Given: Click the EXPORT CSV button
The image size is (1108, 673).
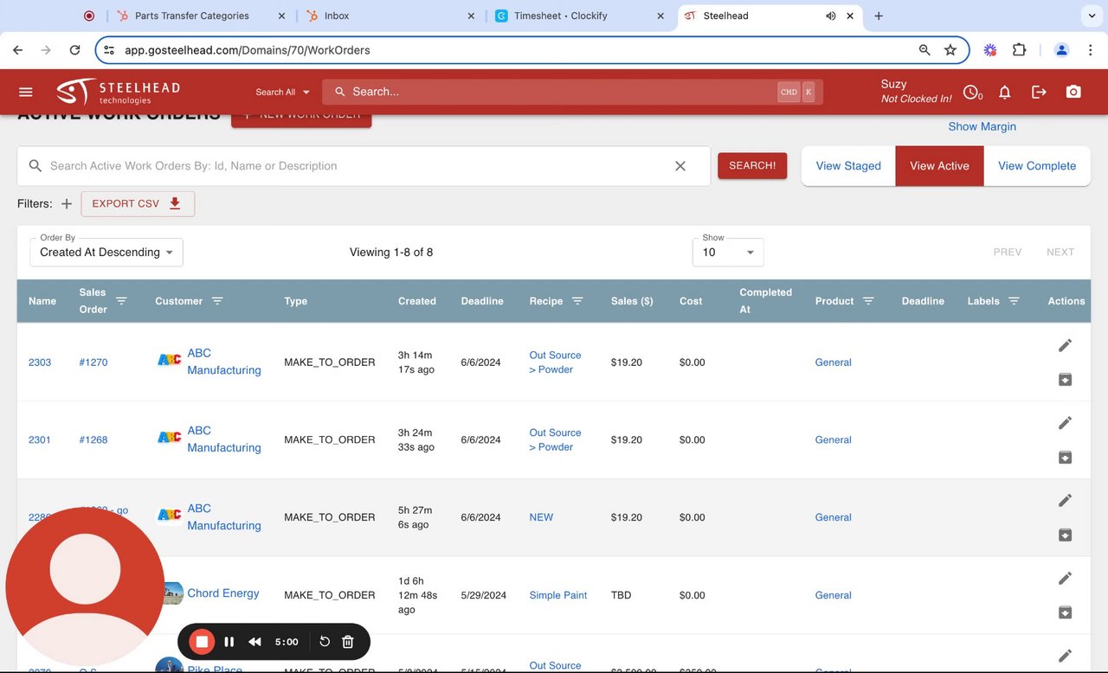Looking at the screenshot, I should (x=138, y=204).
